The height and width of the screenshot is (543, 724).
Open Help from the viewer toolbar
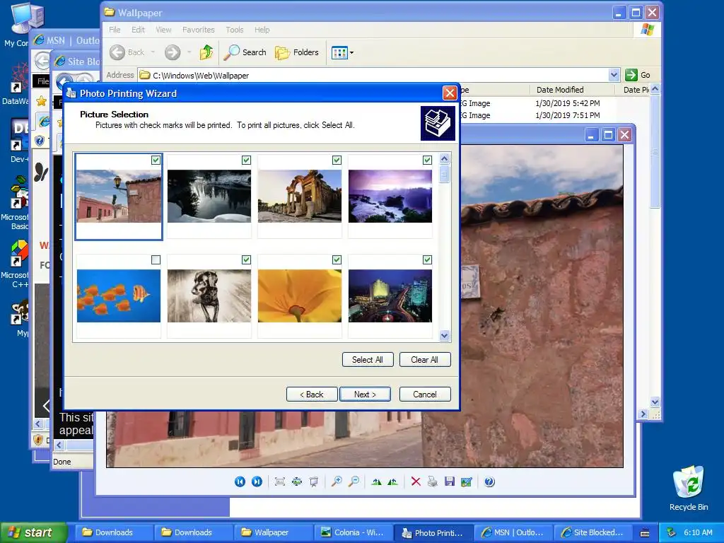point(489,481)
